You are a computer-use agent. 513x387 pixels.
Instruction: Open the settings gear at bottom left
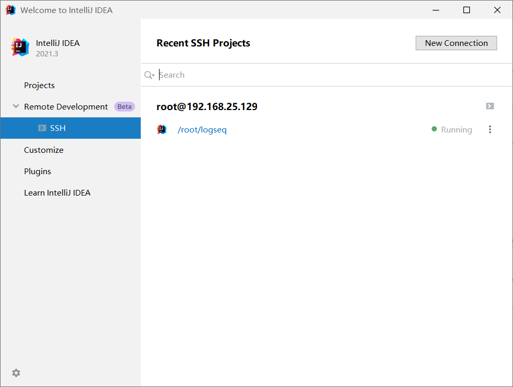[16, 372]
